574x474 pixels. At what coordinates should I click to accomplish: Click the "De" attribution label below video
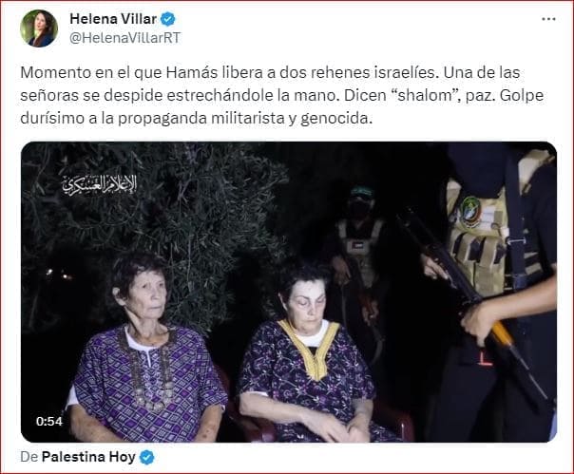29,457
